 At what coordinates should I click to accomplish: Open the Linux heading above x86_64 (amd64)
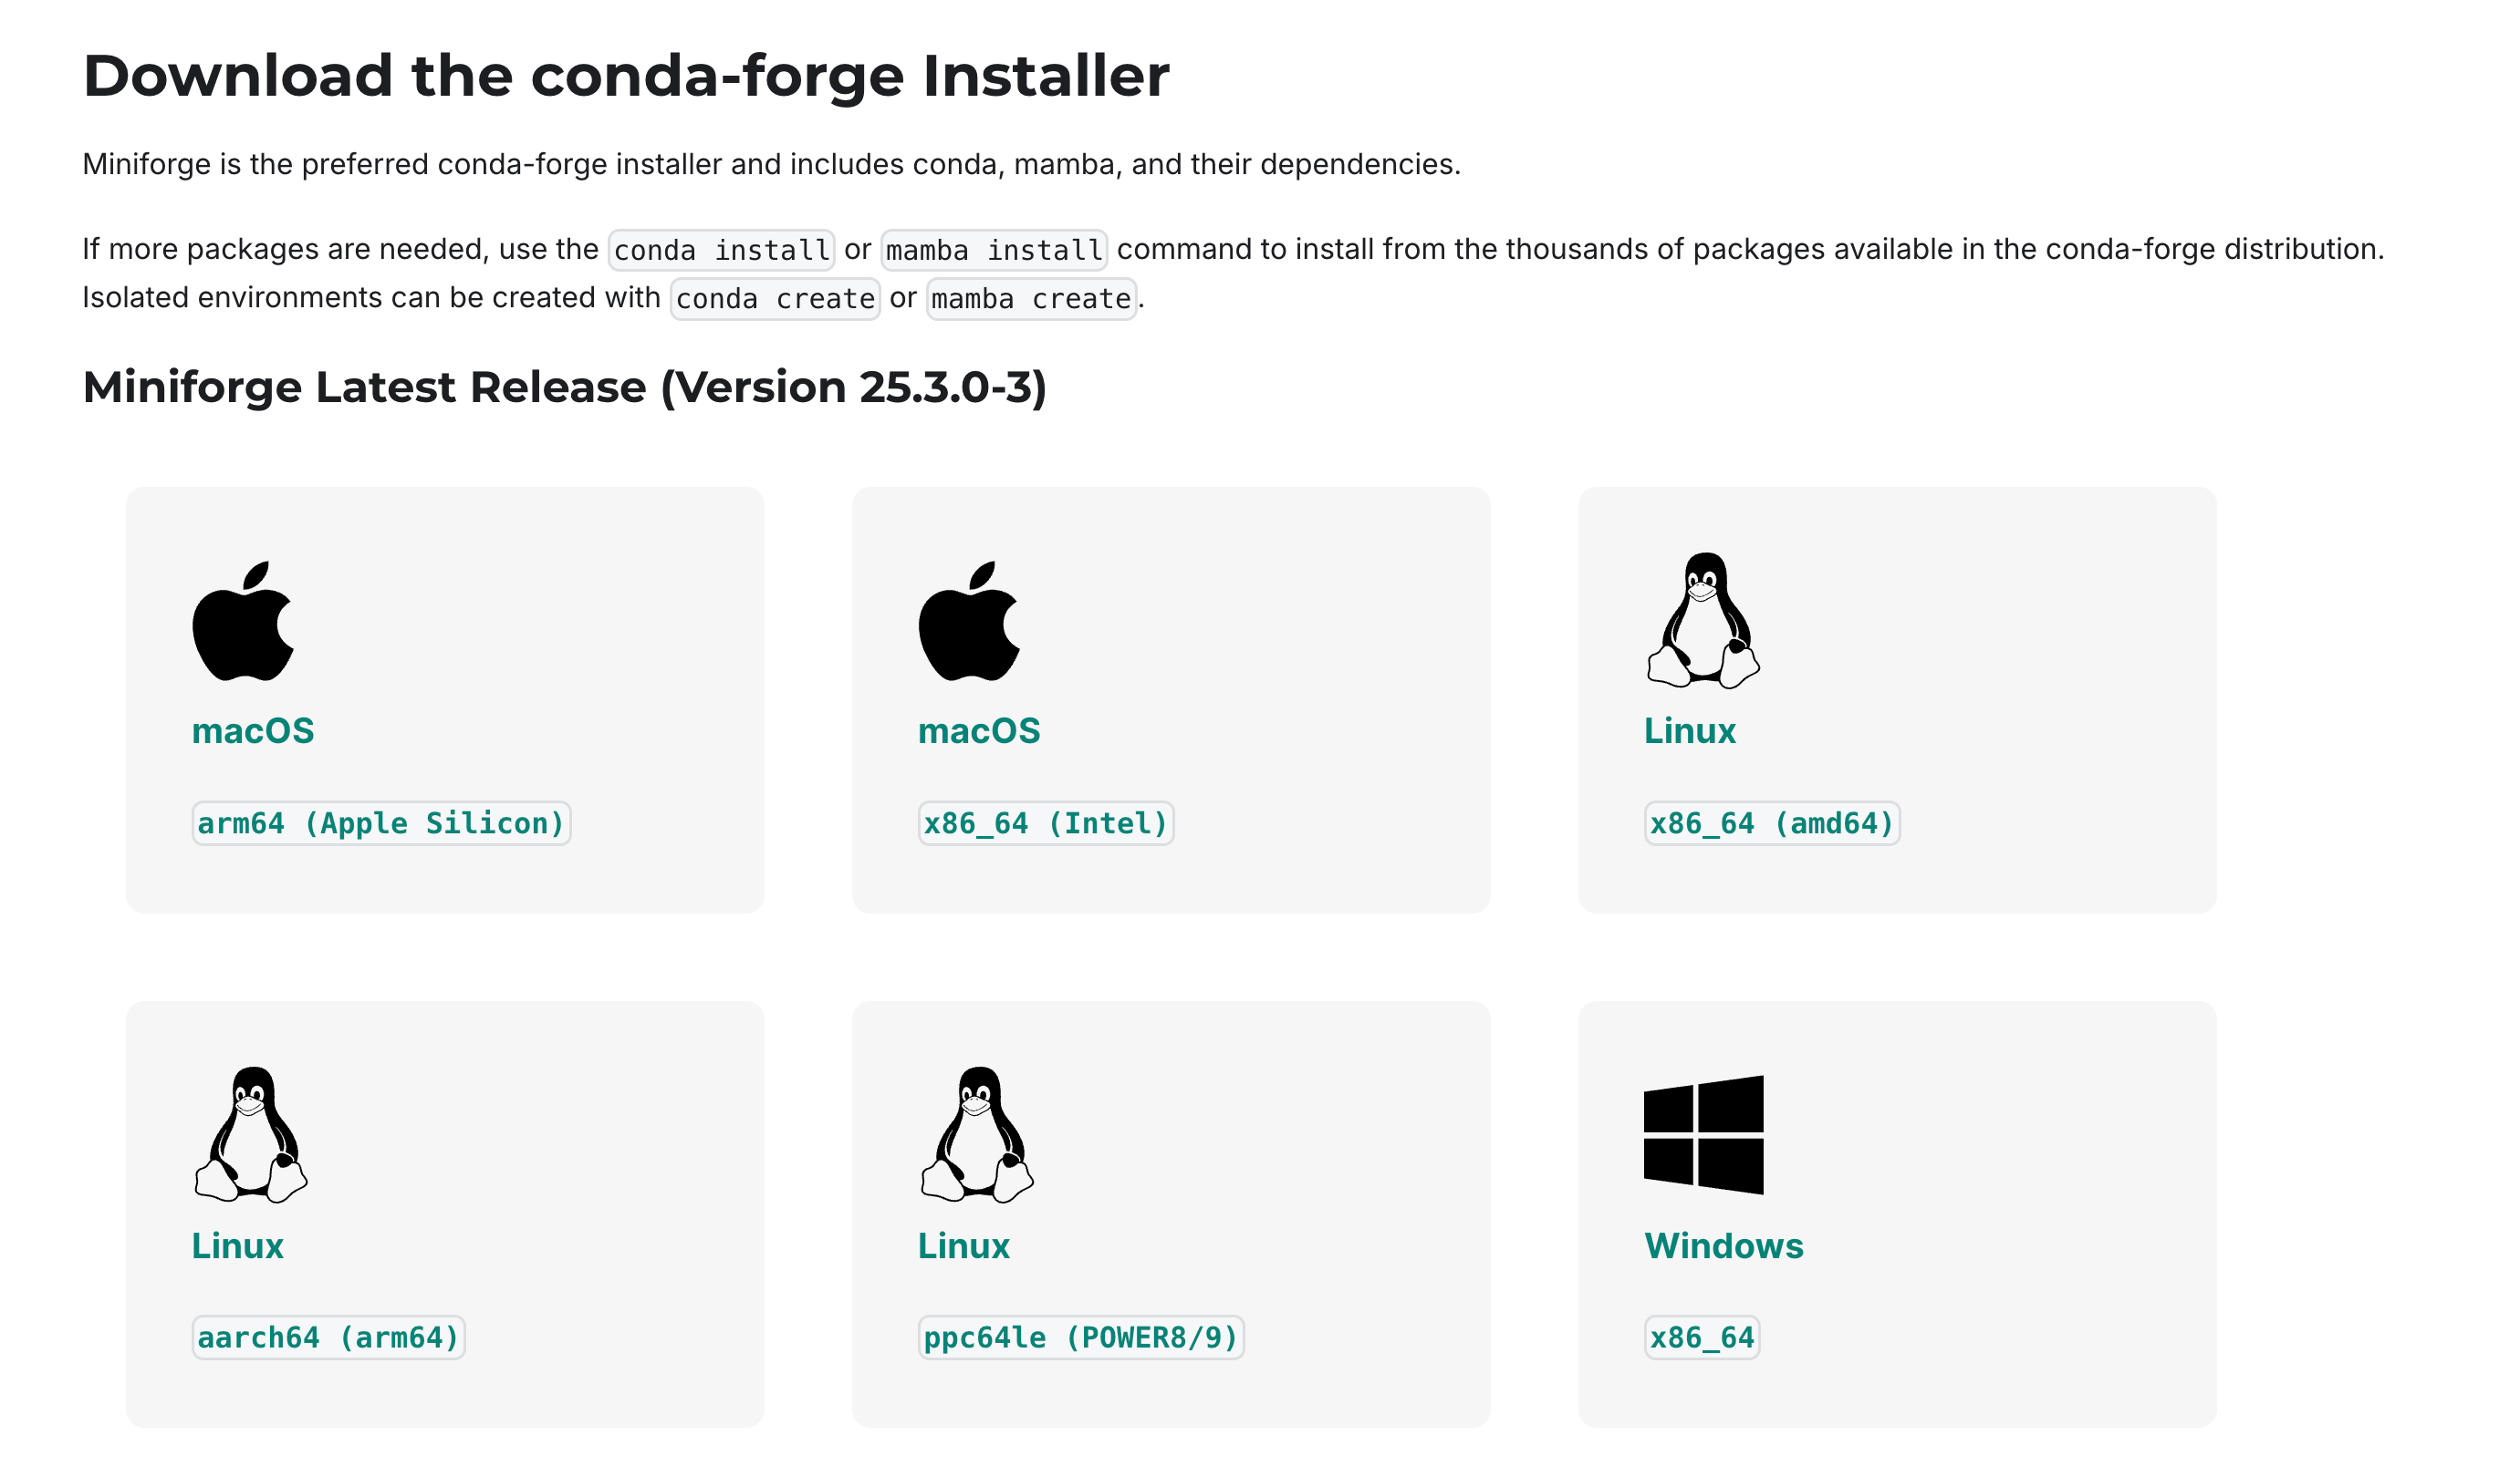pos(1690,730)
